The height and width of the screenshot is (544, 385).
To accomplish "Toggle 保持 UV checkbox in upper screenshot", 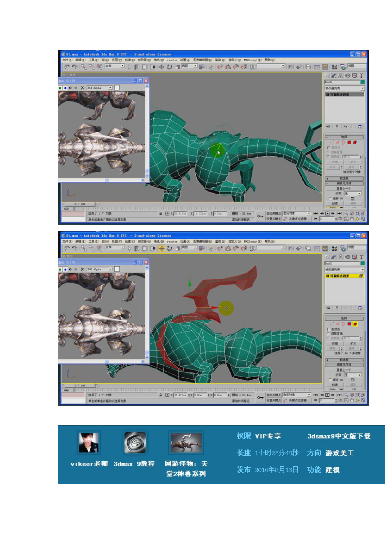I will [x=330, y=198].
